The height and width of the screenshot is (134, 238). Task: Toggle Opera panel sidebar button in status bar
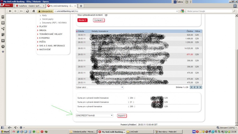click(2, 128)
